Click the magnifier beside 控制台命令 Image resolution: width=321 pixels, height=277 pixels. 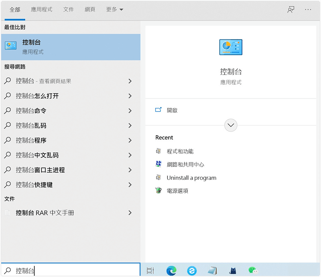8,110
